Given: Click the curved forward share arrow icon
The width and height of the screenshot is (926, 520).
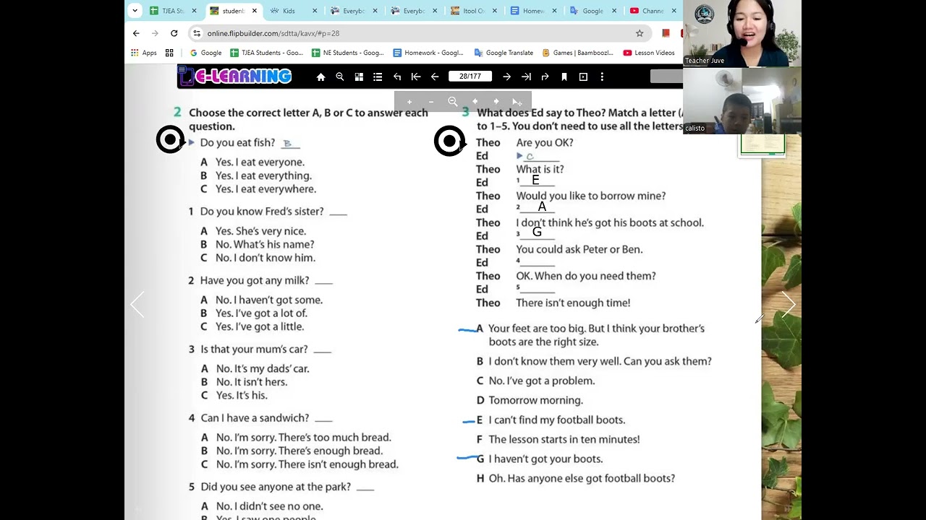Looking at the screenshot, I should (545, 77).
